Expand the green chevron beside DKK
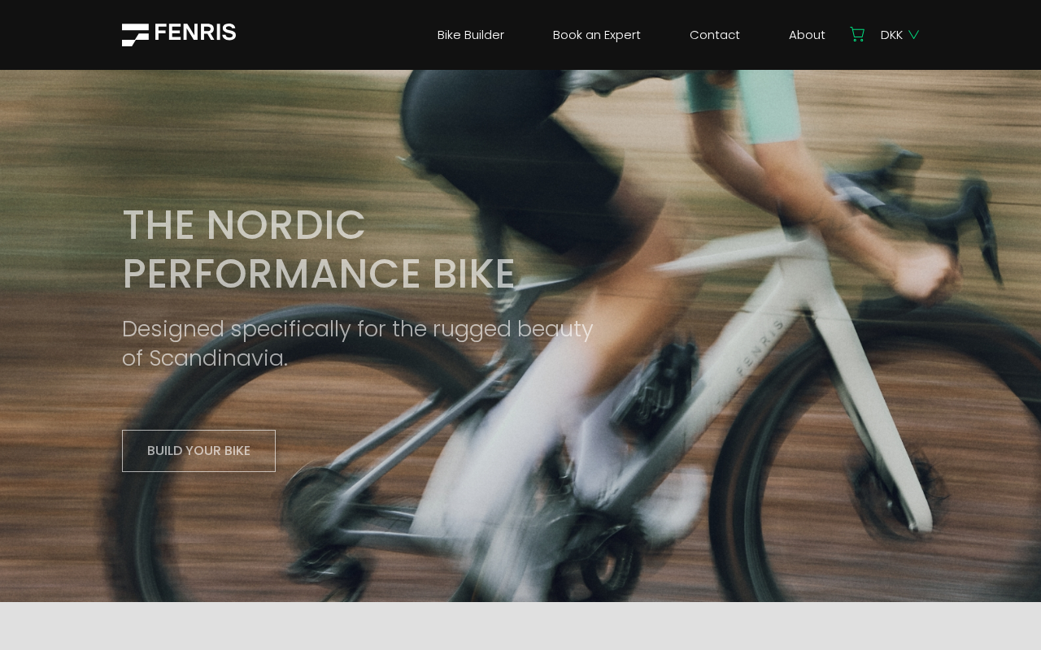Screen dimensions: 1041x650 pyautogui.click(x=914, y=35)
